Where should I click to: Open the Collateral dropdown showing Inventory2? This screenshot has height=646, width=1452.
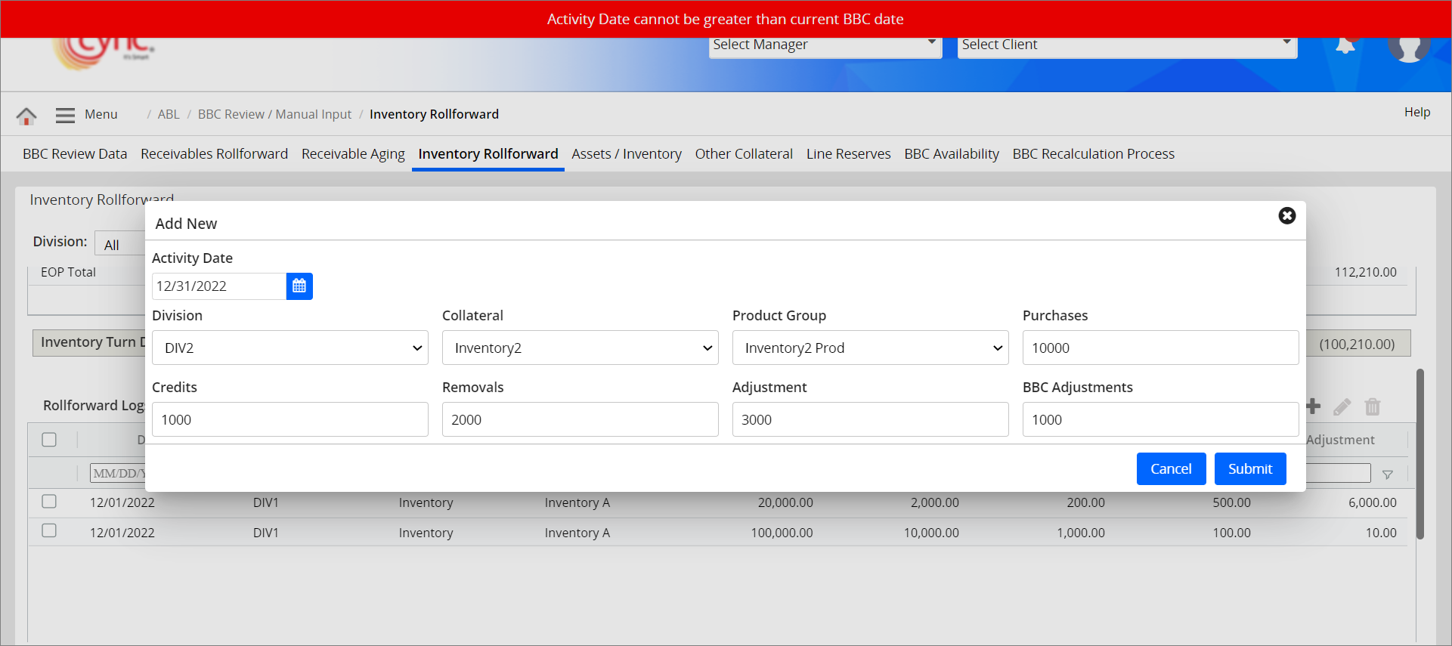(x=580, y=348)
